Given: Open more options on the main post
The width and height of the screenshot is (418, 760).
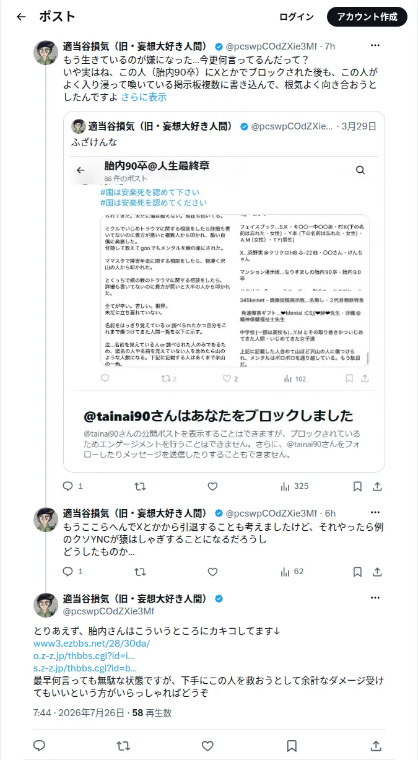Looking at the screenshot, I should coord(375,598).
